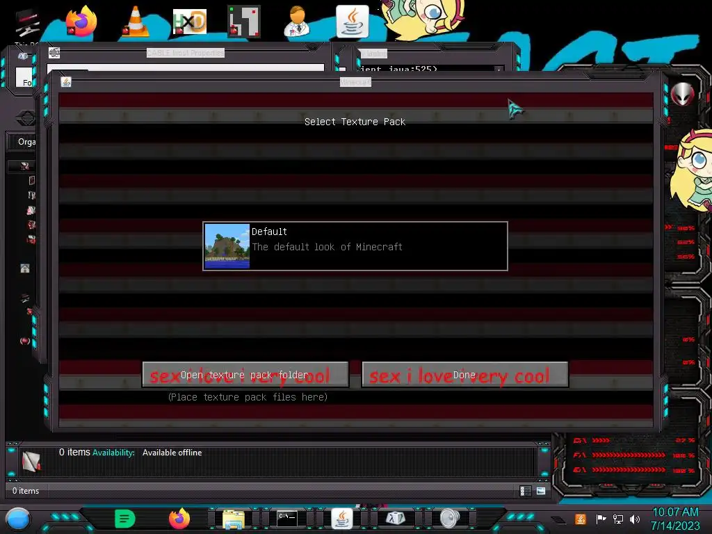The image size is (712, 534).
Task: Click the CABLE Input Properties title bar
Action: click(x=185, y=53)
